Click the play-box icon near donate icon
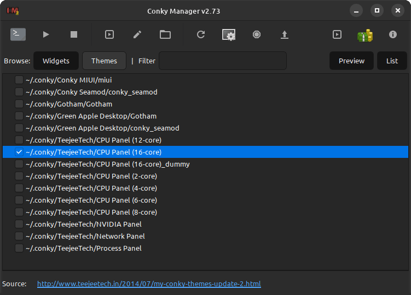This screenshot has height=295, width=411. [x=337, y=34]
